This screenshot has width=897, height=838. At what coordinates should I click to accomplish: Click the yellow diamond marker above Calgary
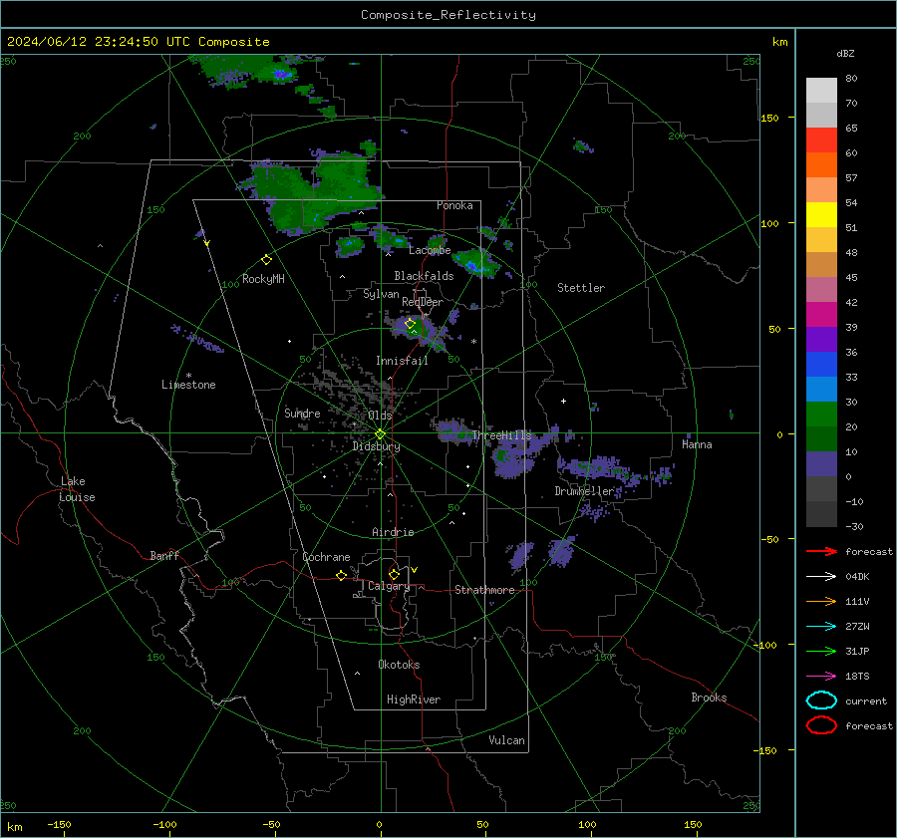pos(394,574)
